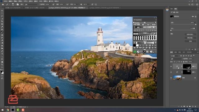Select the Horizontal Type tool
The image size is (199, 112).
[x=2, y=54]
